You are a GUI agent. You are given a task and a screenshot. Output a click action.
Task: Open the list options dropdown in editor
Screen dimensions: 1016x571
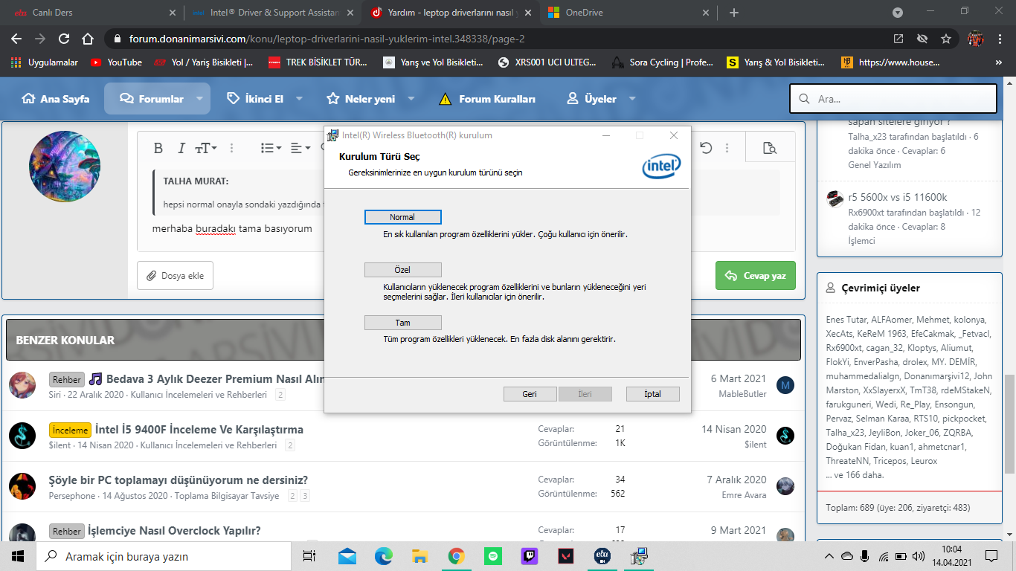pos(271,148)
